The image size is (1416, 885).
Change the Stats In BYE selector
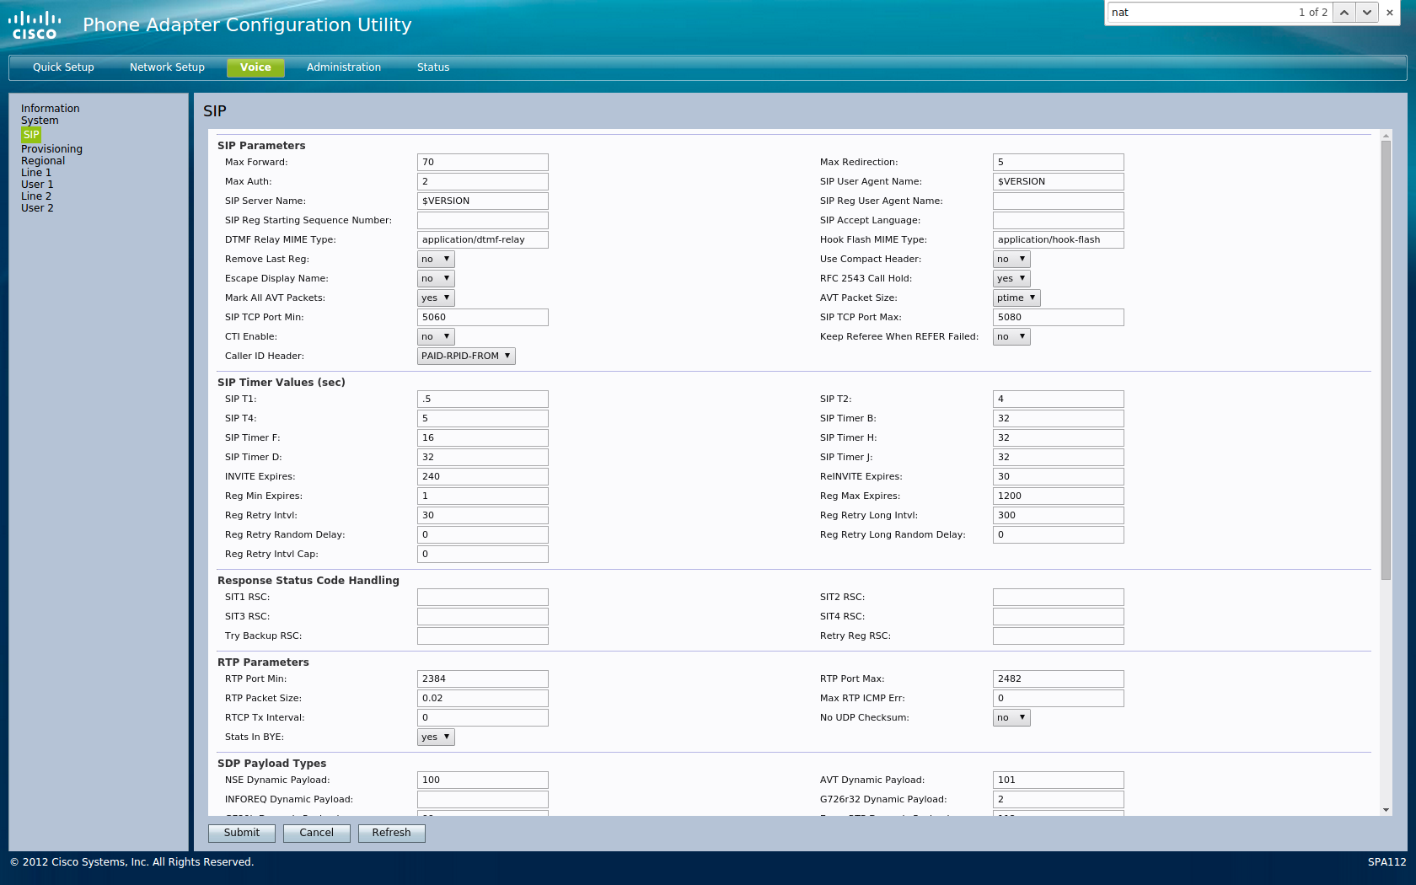pos(436,737)
